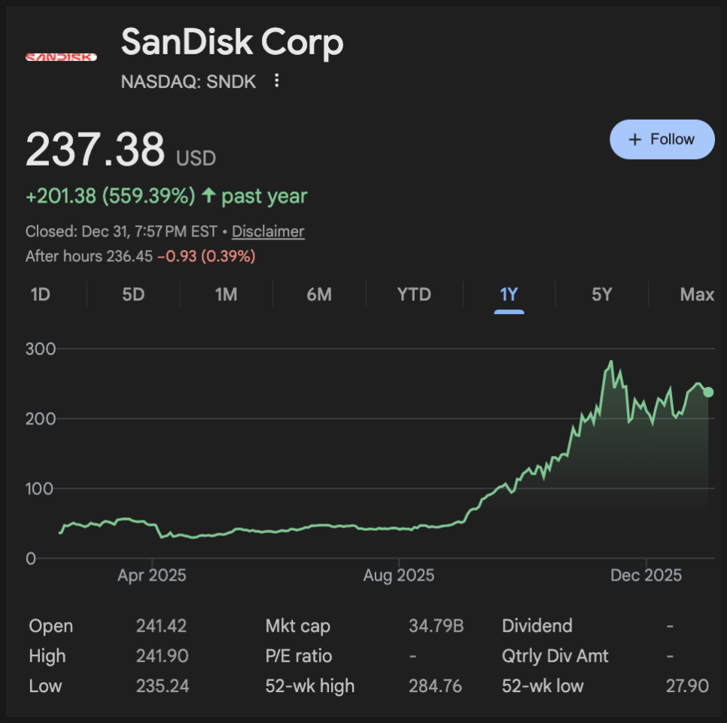Screen dimensions: 727x723
Task: Click the 237.38 stock price
Action: (x=95, y=150)
